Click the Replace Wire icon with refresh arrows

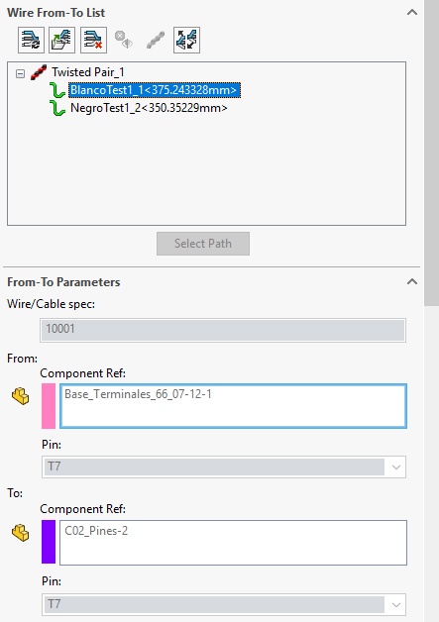coord(31,40)
